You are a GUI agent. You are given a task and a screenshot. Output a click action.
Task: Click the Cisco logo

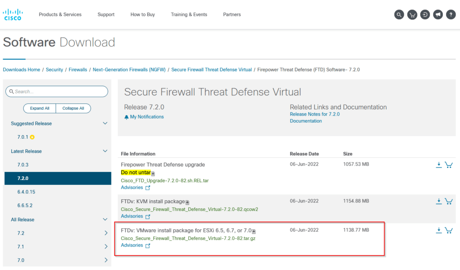(x=12, y=13)
